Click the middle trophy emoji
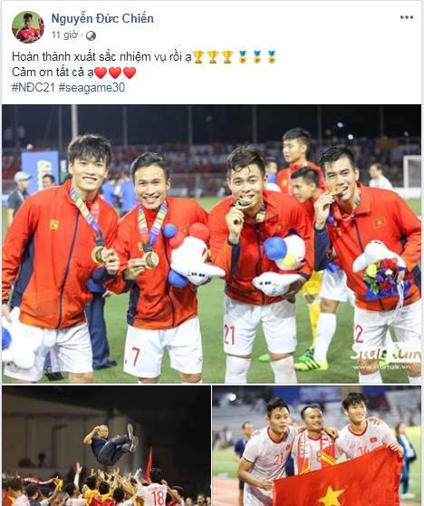424x506 pixels. 213,57
